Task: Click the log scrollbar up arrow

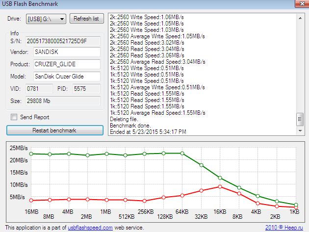Action: coord(300,18)
